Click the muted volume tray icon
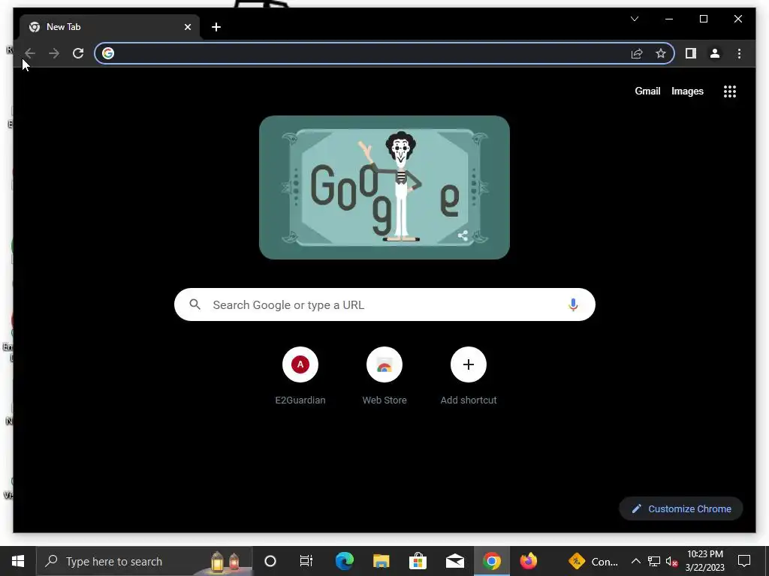Viewport: 769px width, 576px height. (672, 561)
